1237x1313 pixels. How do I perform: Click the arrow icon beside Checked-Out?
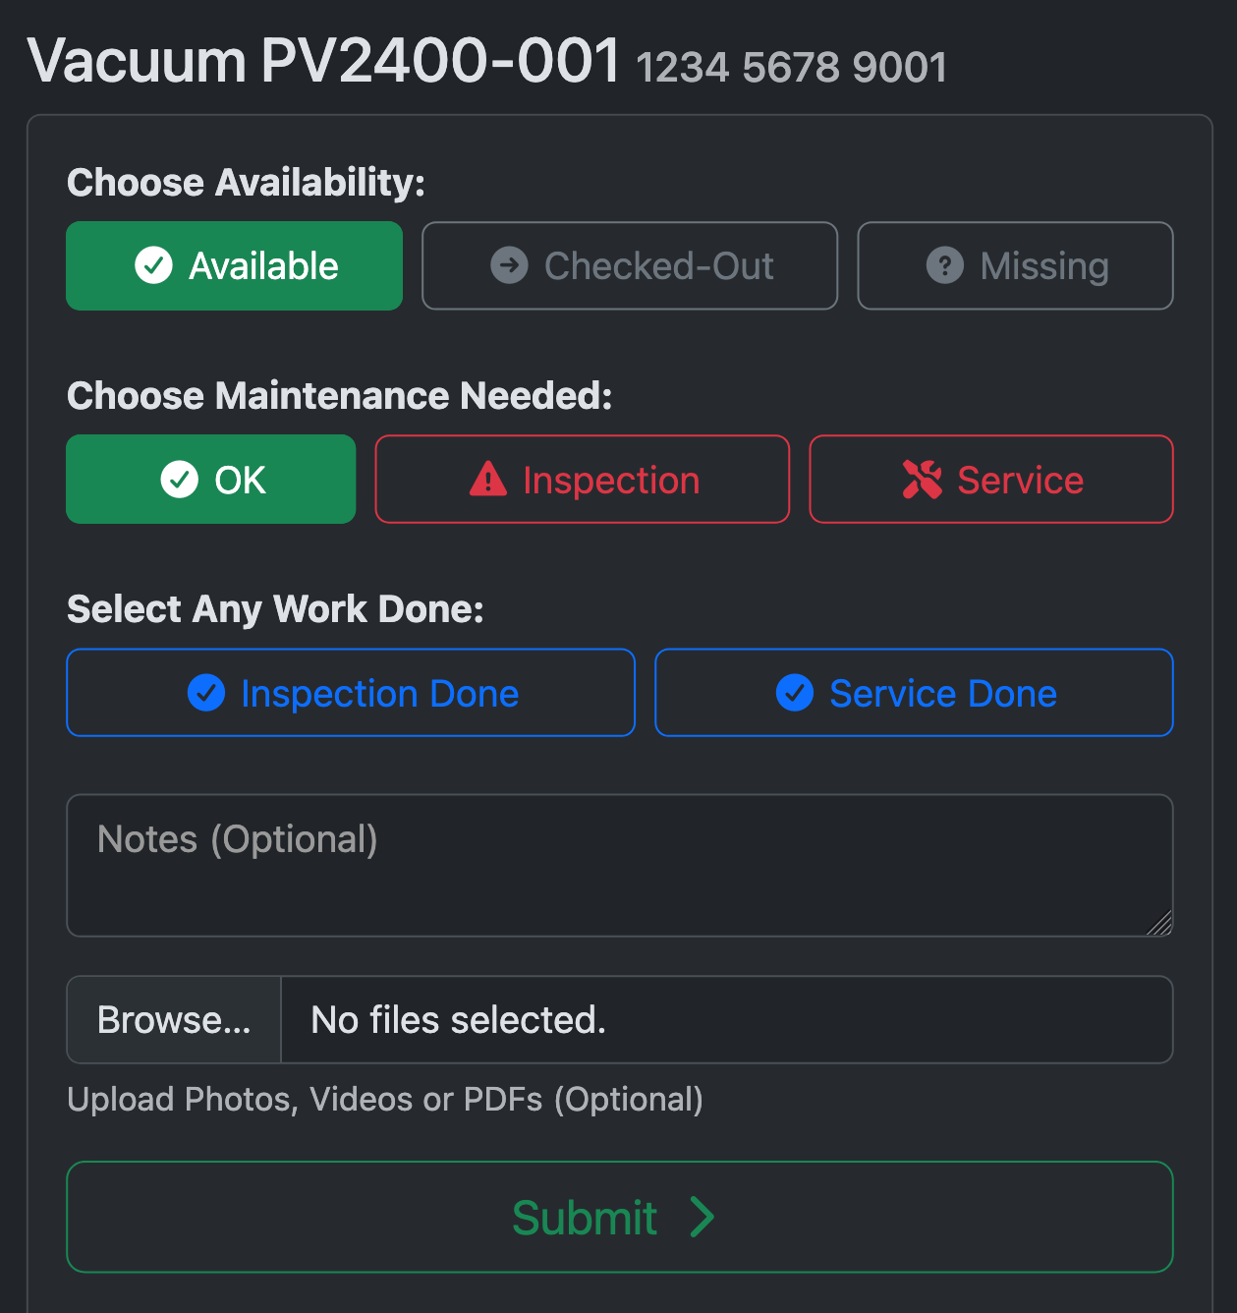pyautogui.click(x=509, y=265)
